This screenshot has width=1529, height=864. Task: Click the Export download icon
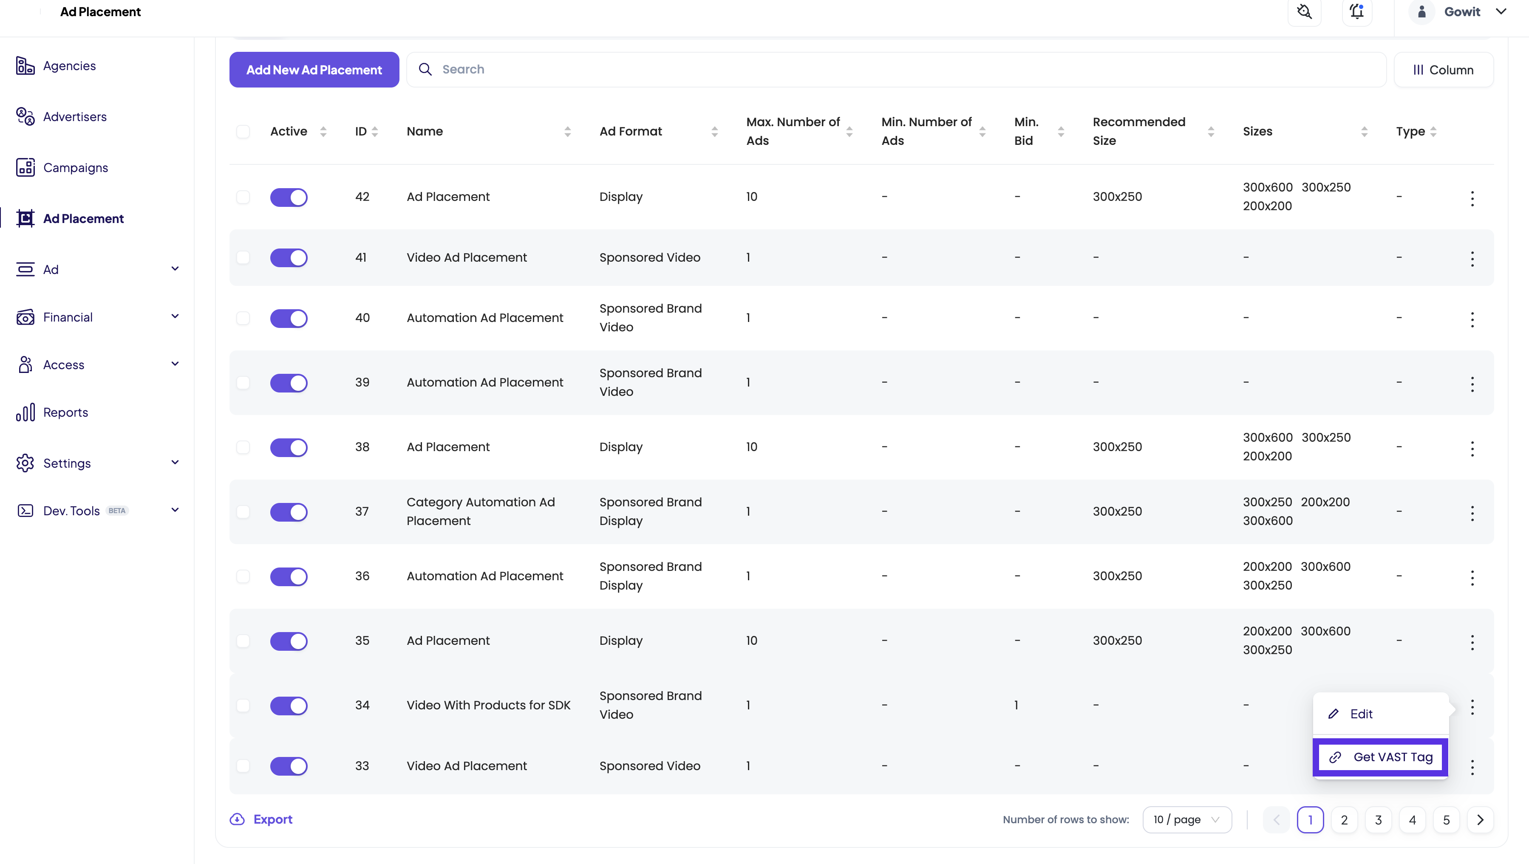237,819
